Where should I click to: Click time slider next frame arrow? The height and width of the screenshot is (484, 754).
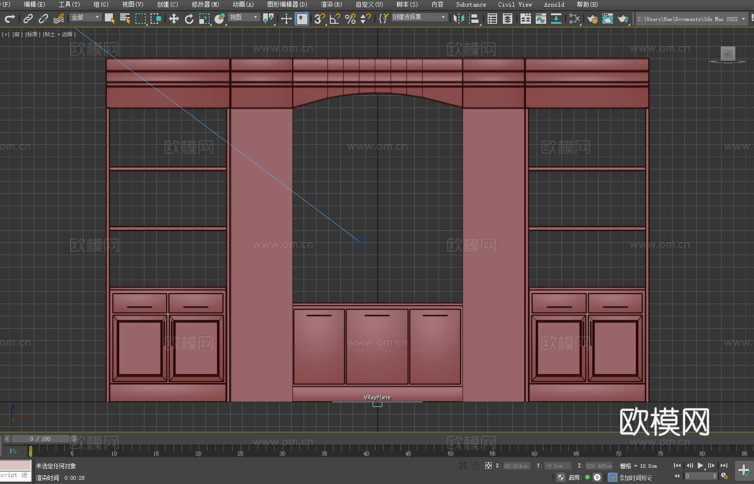point(74,439)
